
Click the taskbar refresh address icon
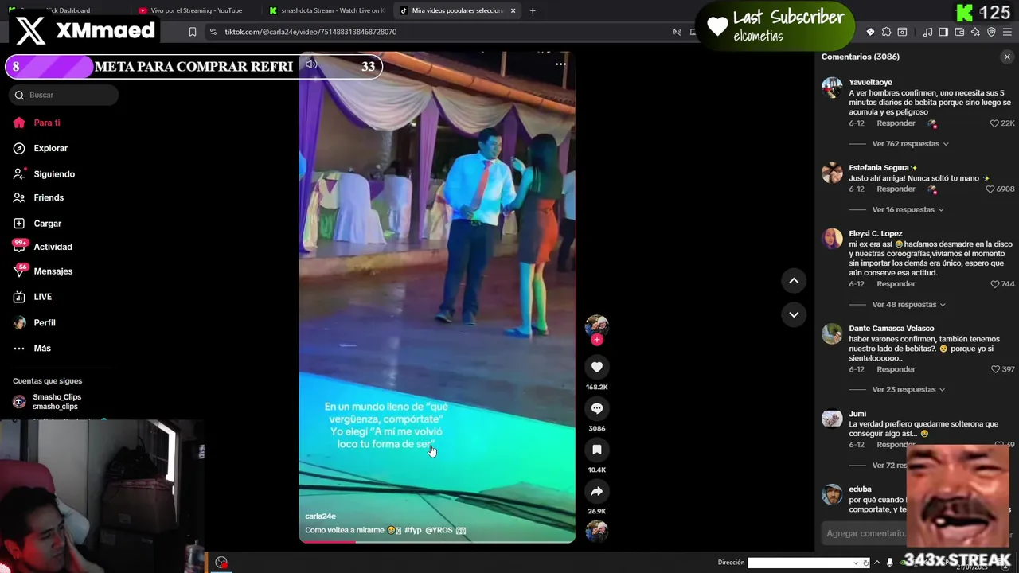pos(866,563)
